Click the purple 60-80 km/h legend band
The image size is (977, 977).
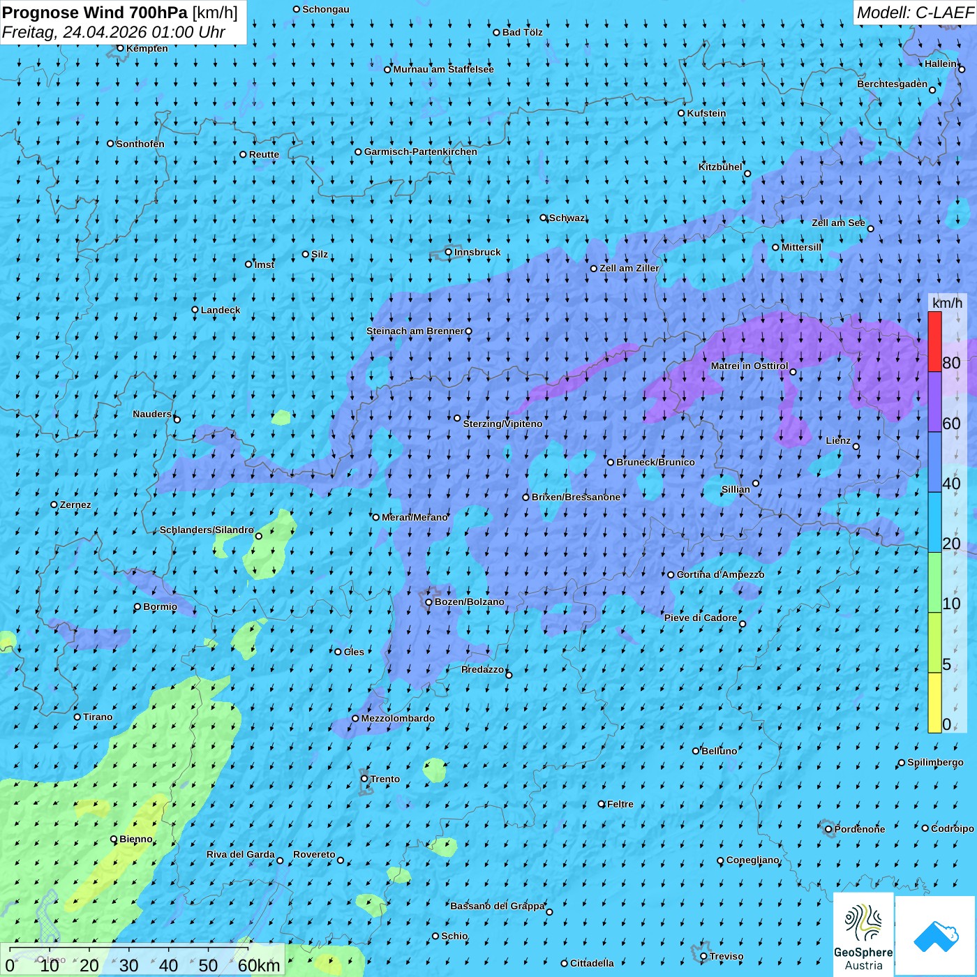[934, 402]
